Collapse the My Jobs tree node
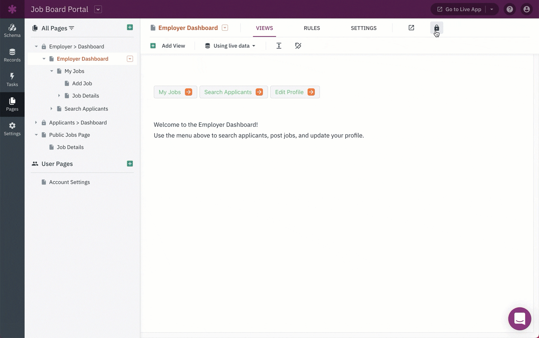The width and height of the screenshot is (539, 338). 52,71
